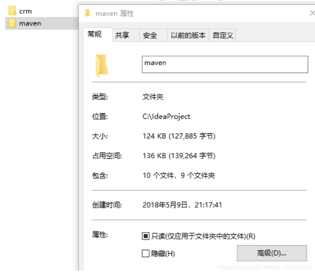
Task: Click the 隐藏(H) label text
Action: click(x=163, y=253)
